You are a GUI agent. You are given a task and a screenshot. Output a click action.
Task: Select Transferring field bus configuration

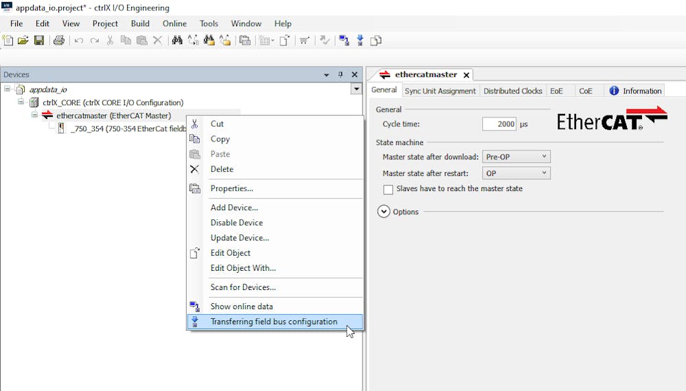click(x=275, y=322)
